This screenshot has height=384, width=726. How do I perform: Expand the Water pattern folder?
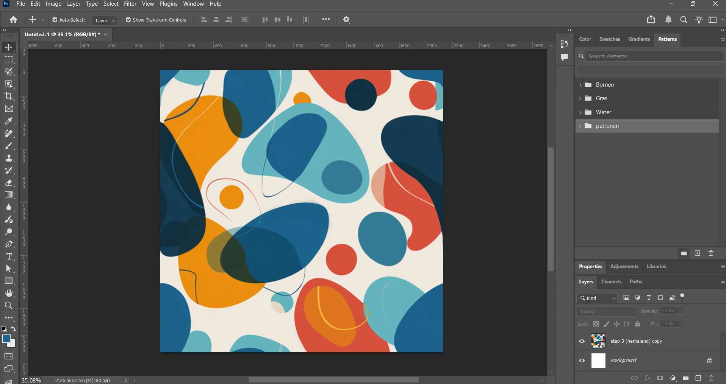580,112
